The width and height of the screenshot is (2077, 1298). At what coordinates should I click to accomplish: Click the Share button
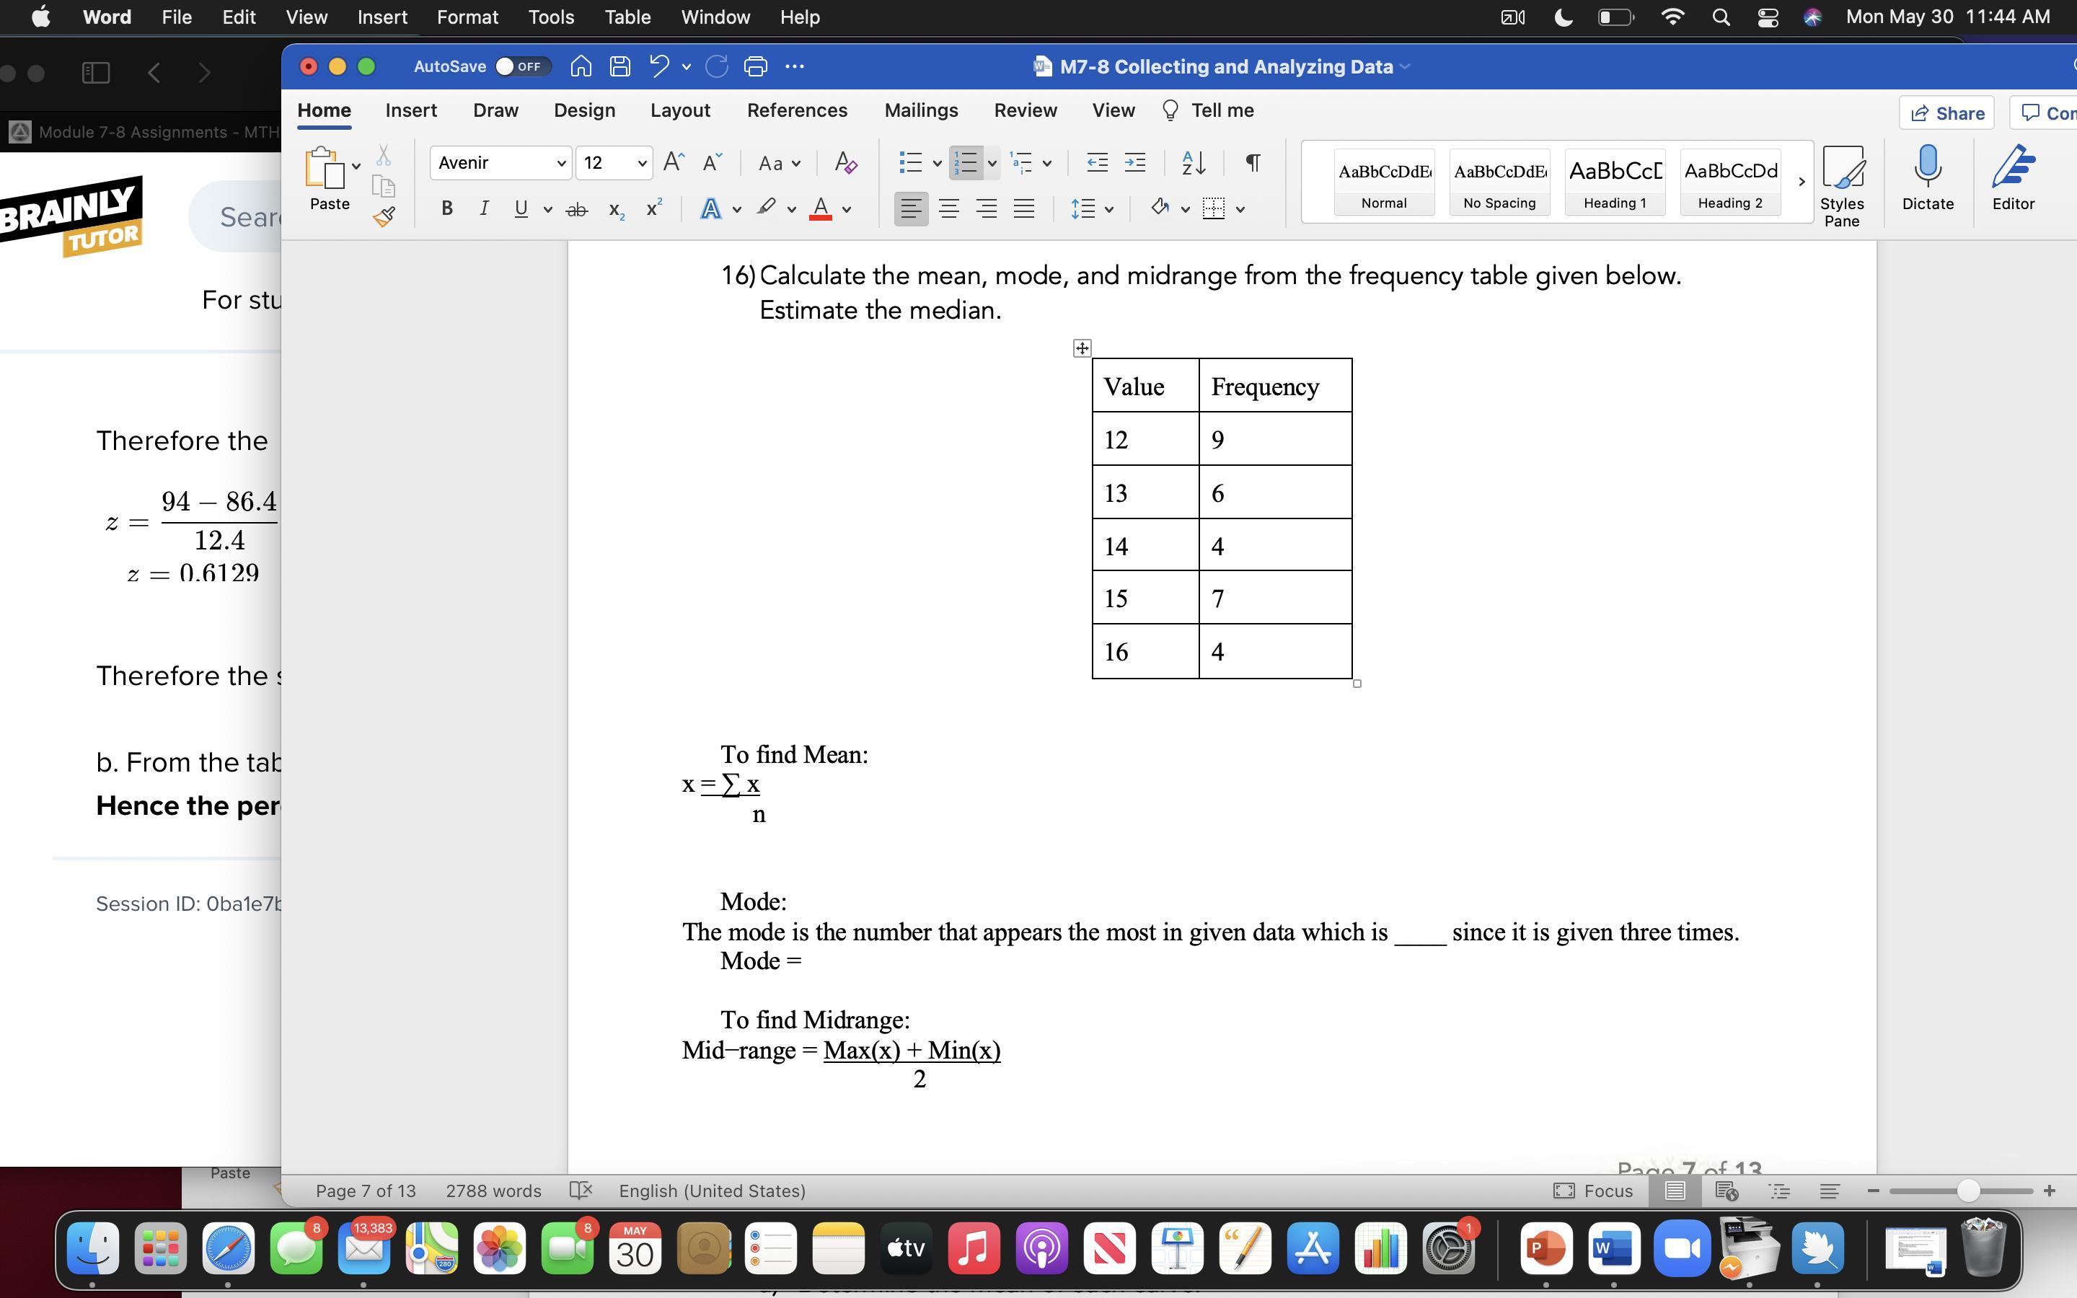point(1946,113)
